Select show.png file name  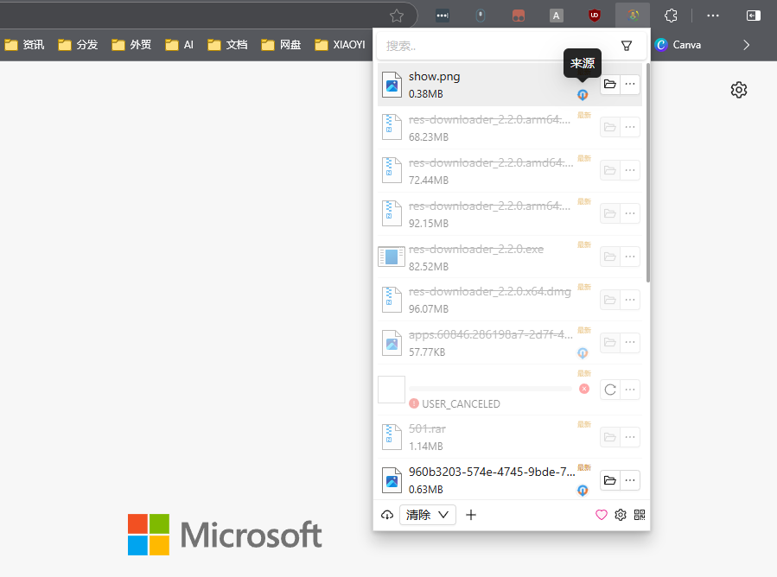click(x=434, y=76)
